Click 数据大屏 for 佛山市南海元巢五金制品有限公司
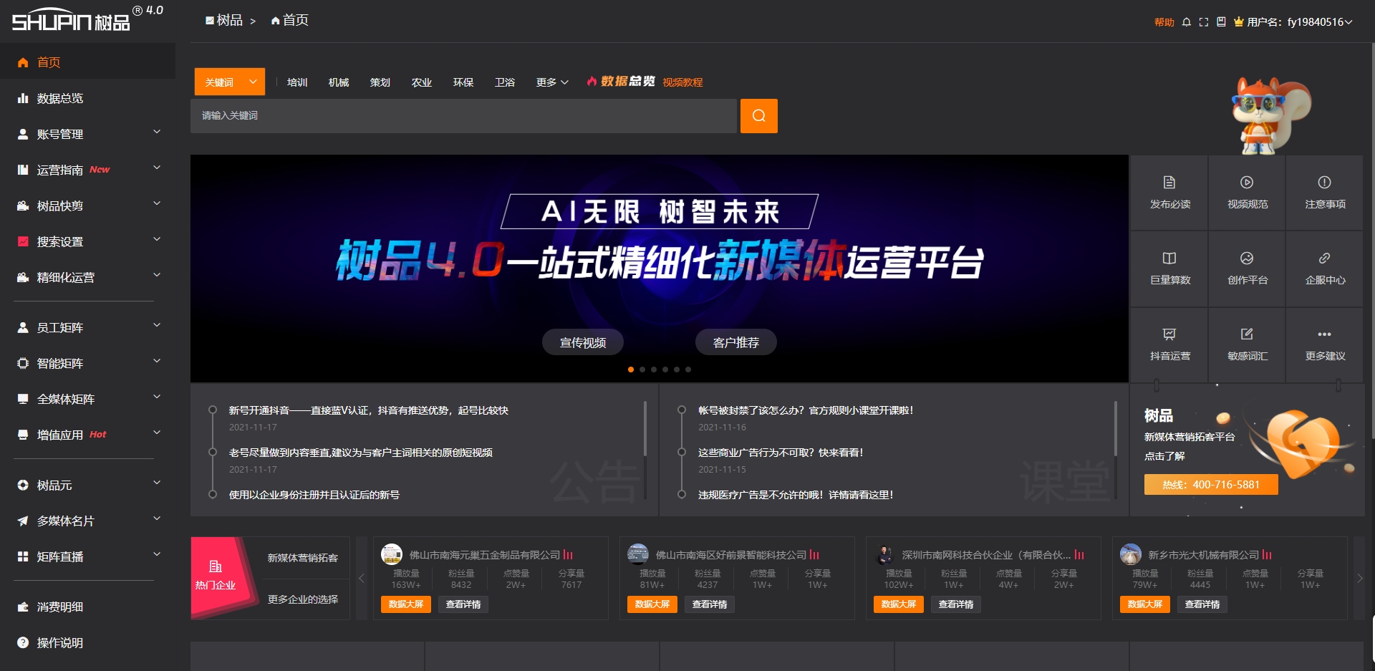 406,604
